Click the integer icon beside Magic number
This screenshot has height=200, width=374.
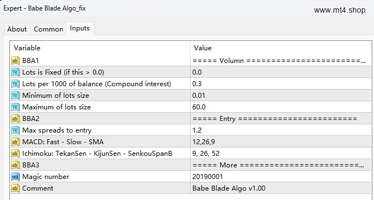[x=16, y=177]
